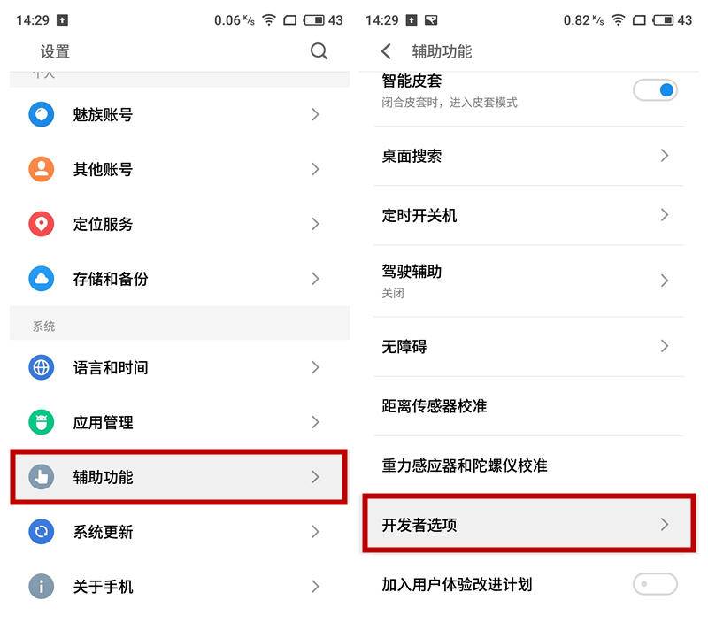708x623 pixels.
Task: Select 重力感应器和陀螺仪校准
Action: 531,465
